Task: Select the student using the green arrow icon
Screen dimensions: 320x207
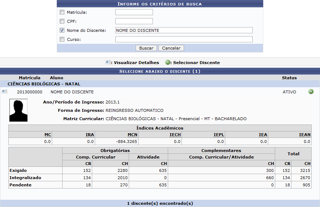Action: (311, 92)
